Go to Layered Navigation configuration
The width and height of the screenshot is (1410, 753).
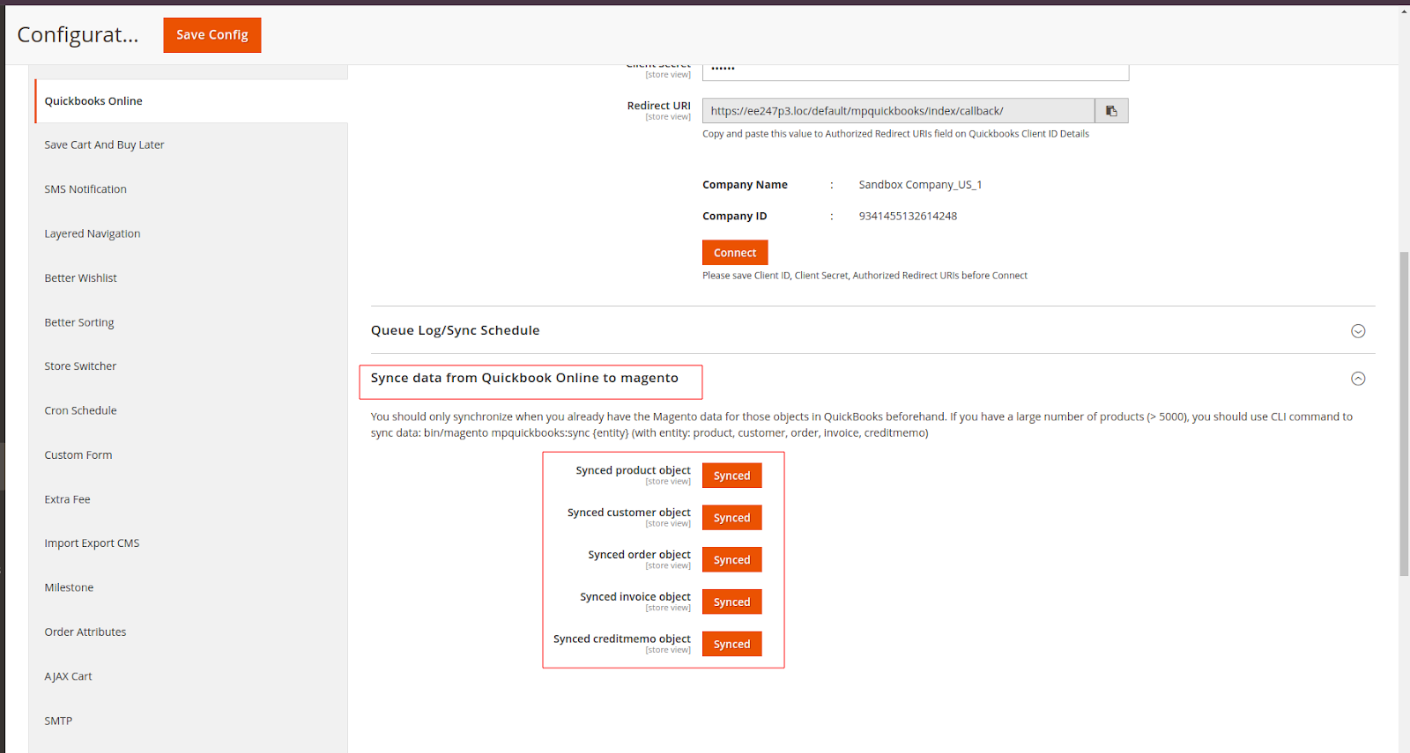click(x=93, y=233)
